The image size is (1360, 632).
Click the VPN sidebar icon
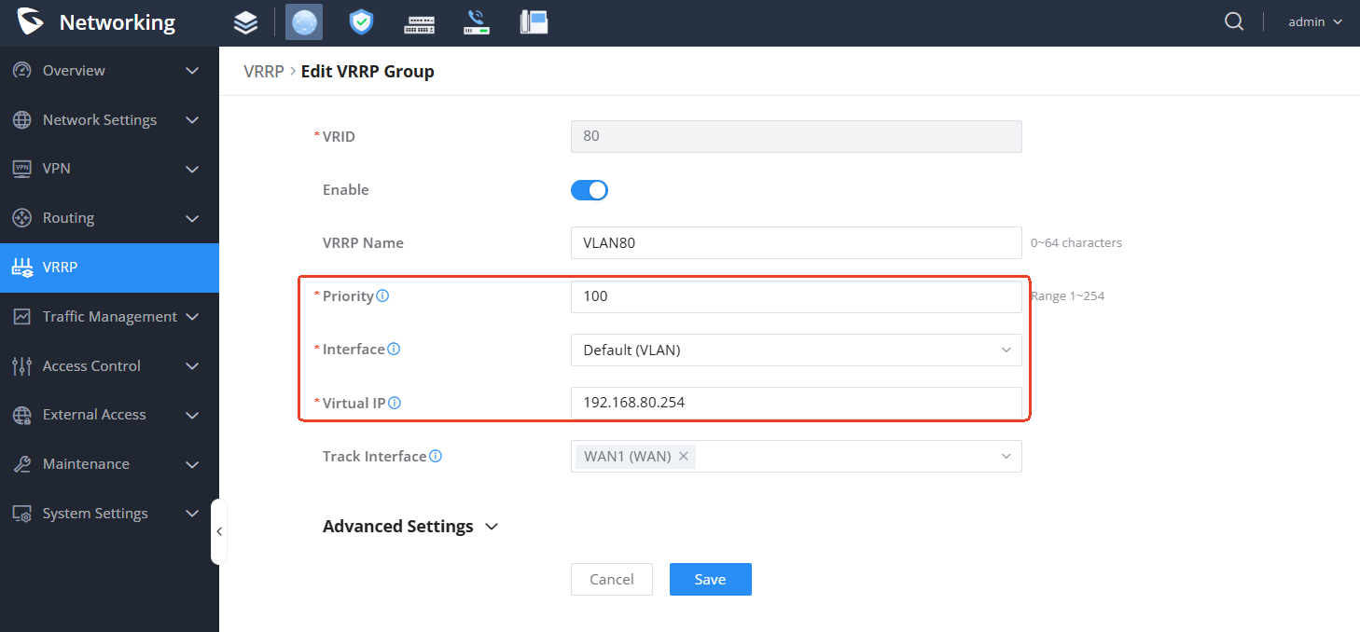click(x=21, y=169)
